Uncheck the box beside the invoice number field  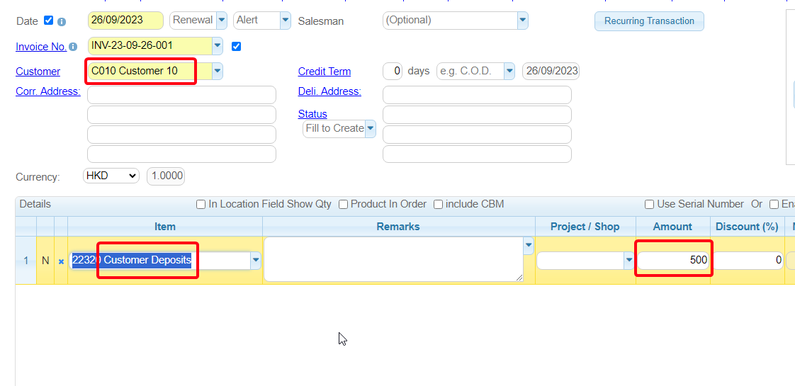click(237, 47)
